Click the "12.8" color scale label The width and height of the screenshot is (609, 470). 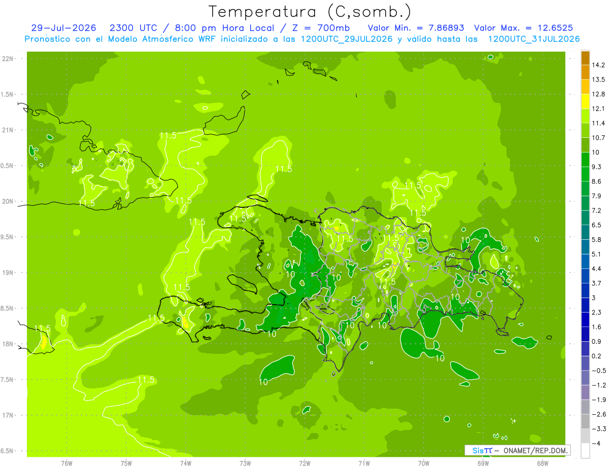coord(598,94)
